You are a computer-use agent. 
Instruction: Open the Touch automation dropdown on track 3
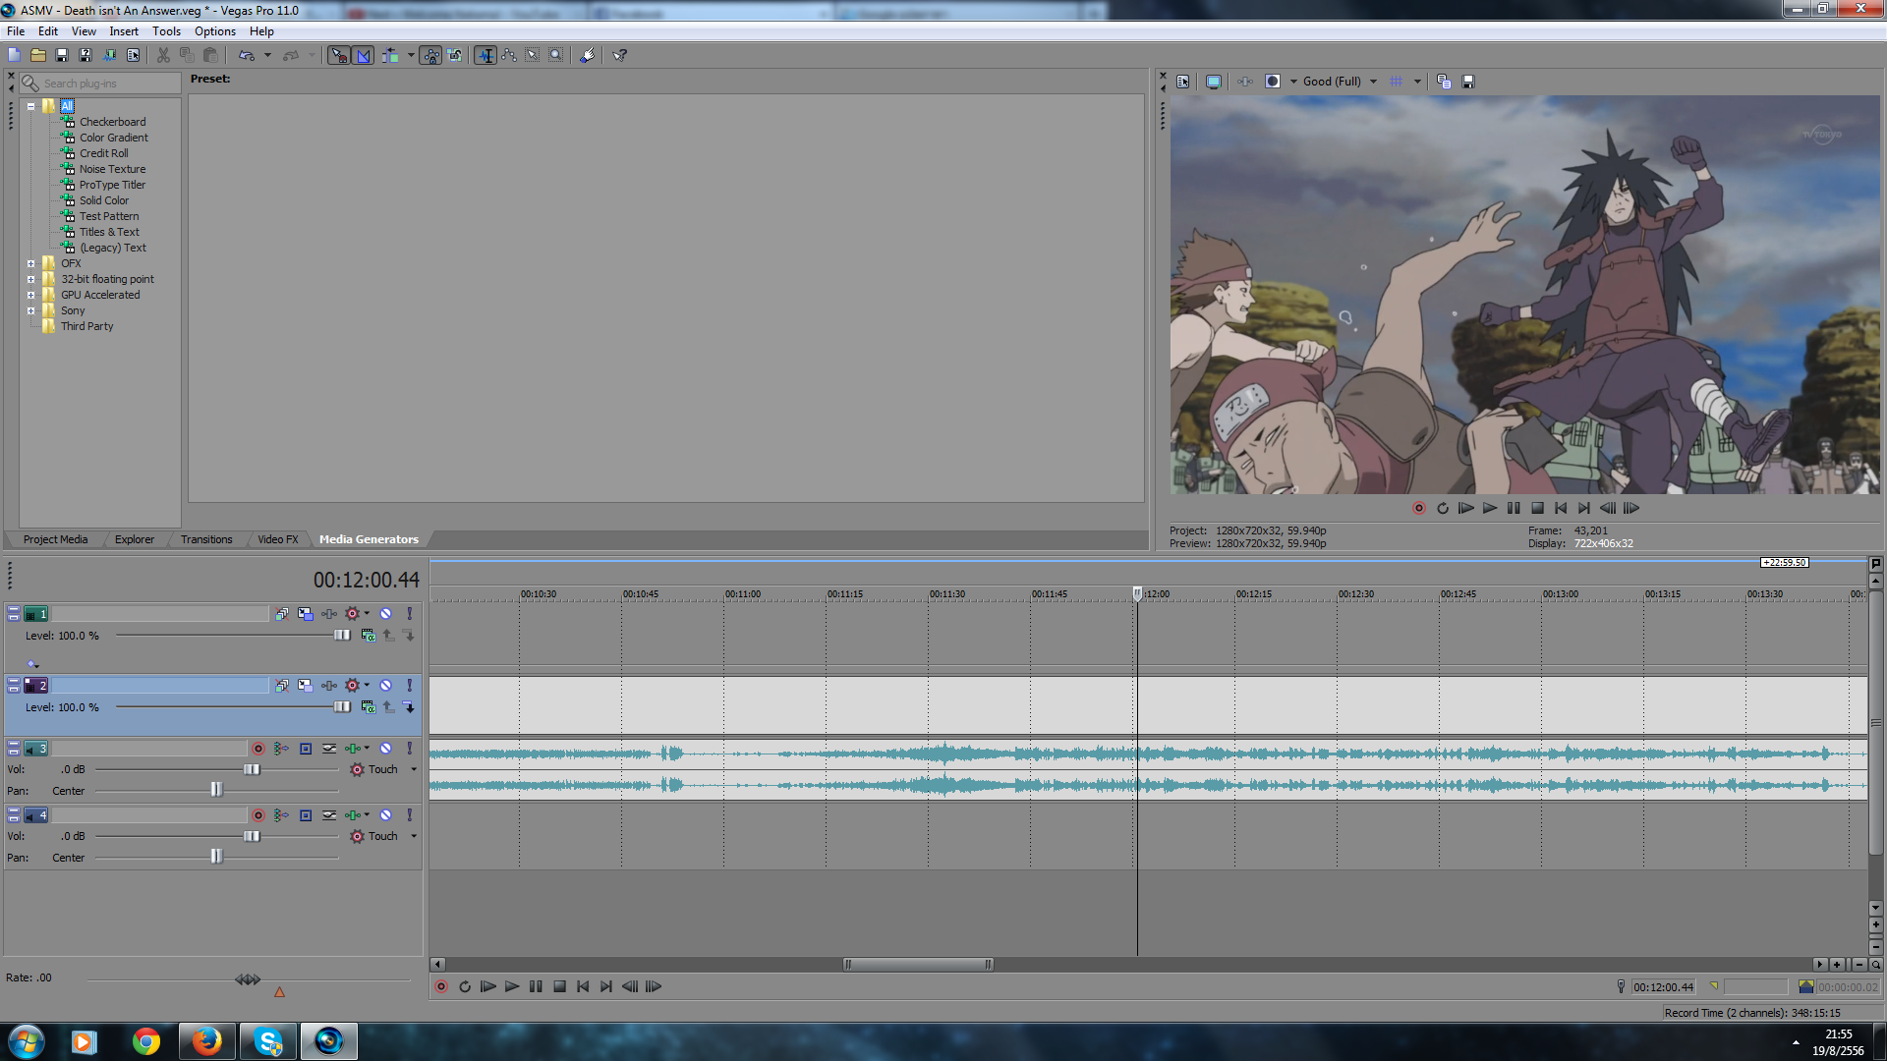(414, 769)
